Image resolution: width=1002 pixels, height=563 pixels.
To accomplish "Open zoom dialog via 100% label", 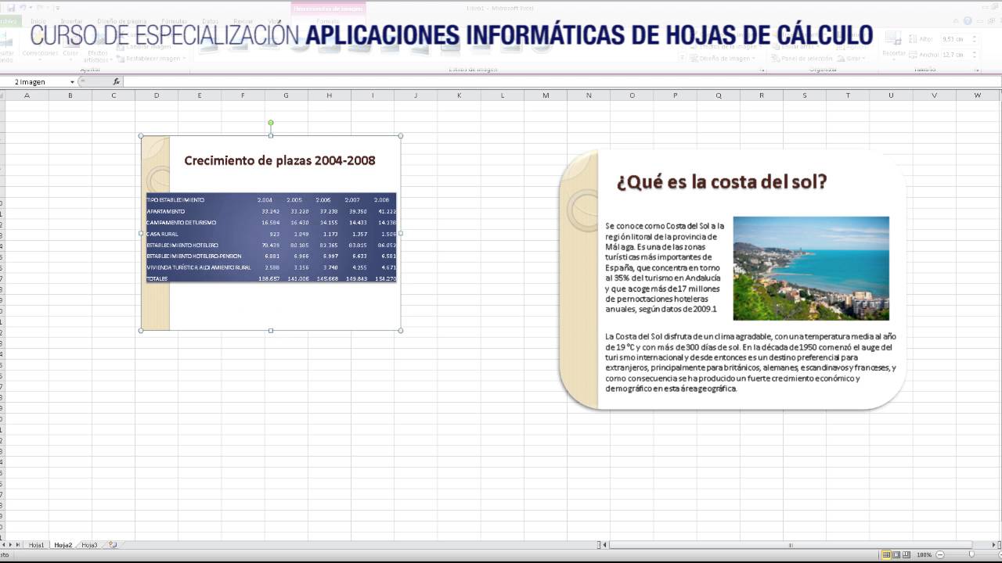I will coord(924,554).
